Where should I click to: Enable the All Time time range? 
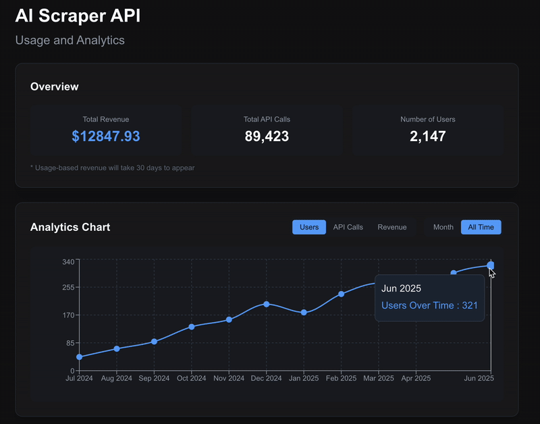481,227
